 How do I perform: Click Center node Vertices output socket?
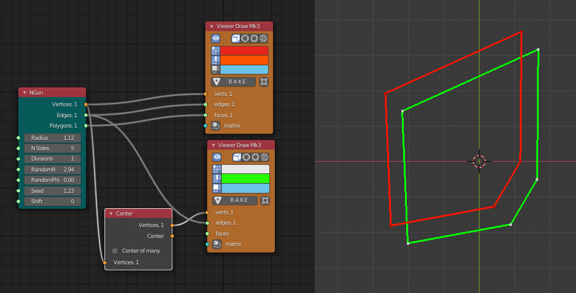coord(172,225)
